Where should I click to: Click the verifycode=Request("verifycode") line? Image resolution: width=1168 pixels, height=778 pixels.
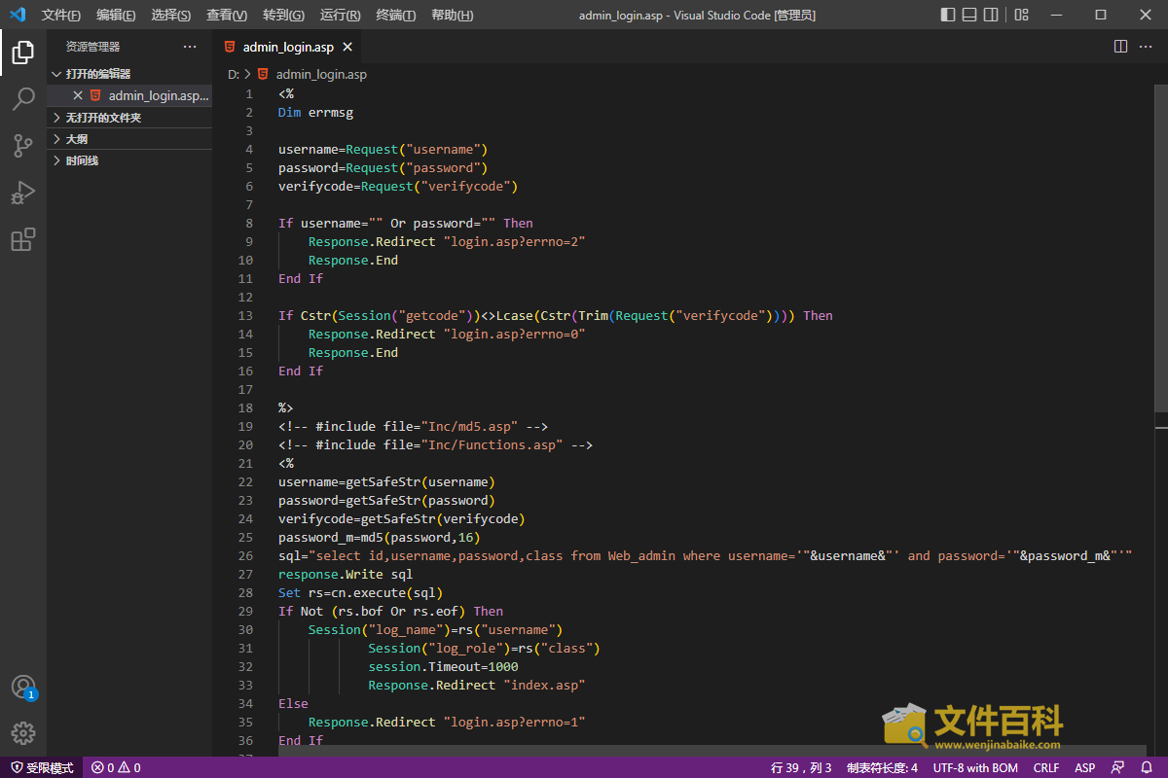coord(398,186)
